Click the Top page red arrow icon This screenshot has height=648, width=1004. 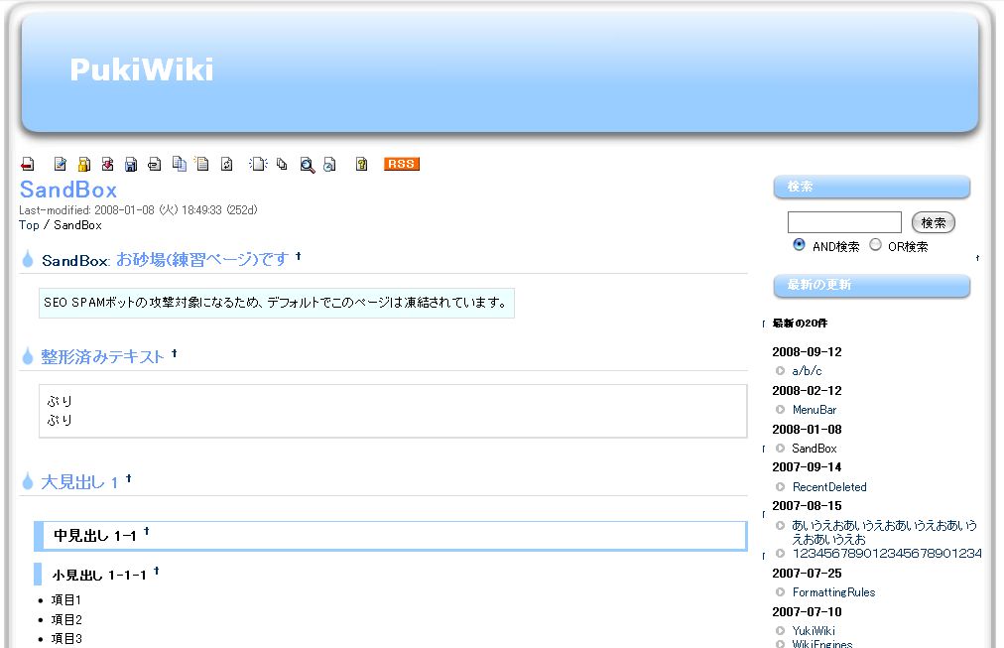[x=27, y=165]
